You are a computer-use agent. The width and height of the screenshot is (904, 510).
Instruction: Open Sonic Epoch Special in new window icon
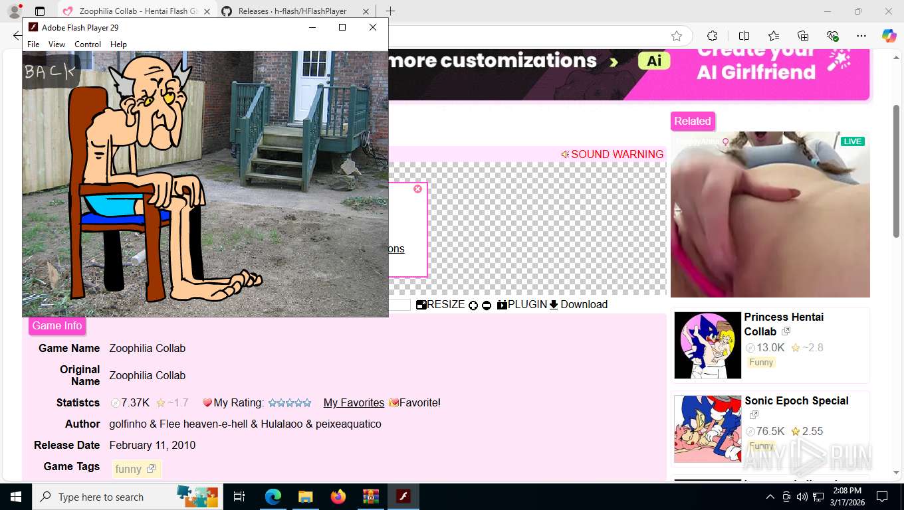(x=754, y=415)
